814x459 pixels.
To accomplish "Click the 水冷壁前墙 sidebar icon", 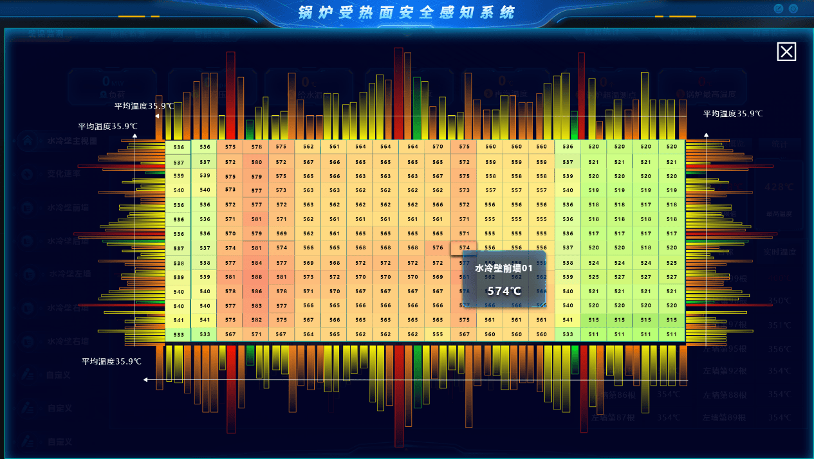I will tap(28, 208).
